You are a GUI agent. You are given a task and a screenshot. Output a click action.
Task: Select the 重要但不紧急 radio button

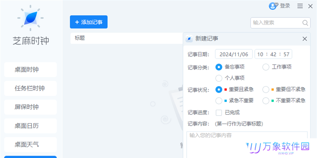[266, 90]
